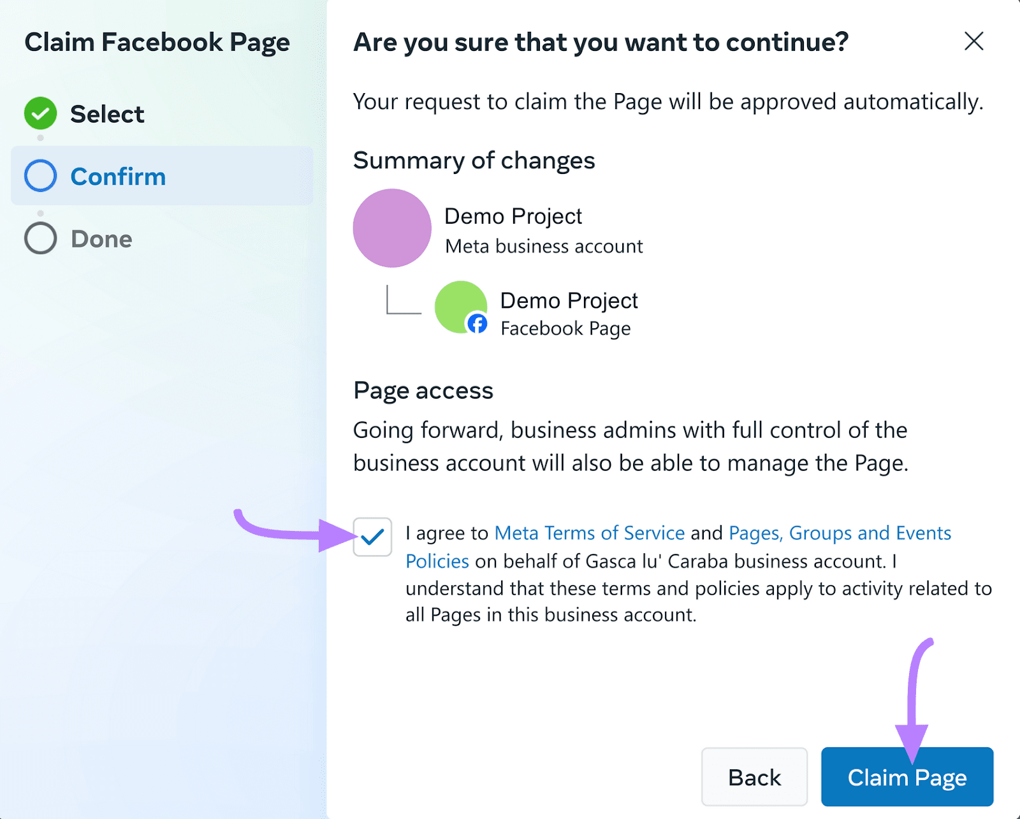Select the Confirm step circle

click(x=40, y=176)
